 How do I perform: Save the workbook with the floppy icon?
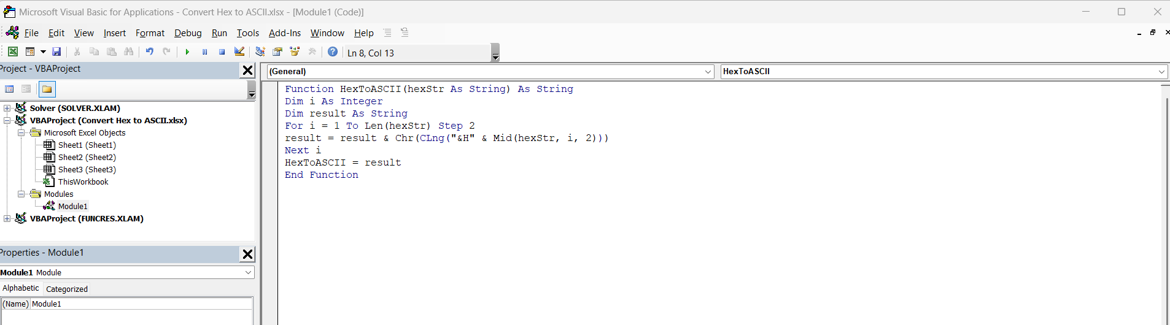point(56,52)
